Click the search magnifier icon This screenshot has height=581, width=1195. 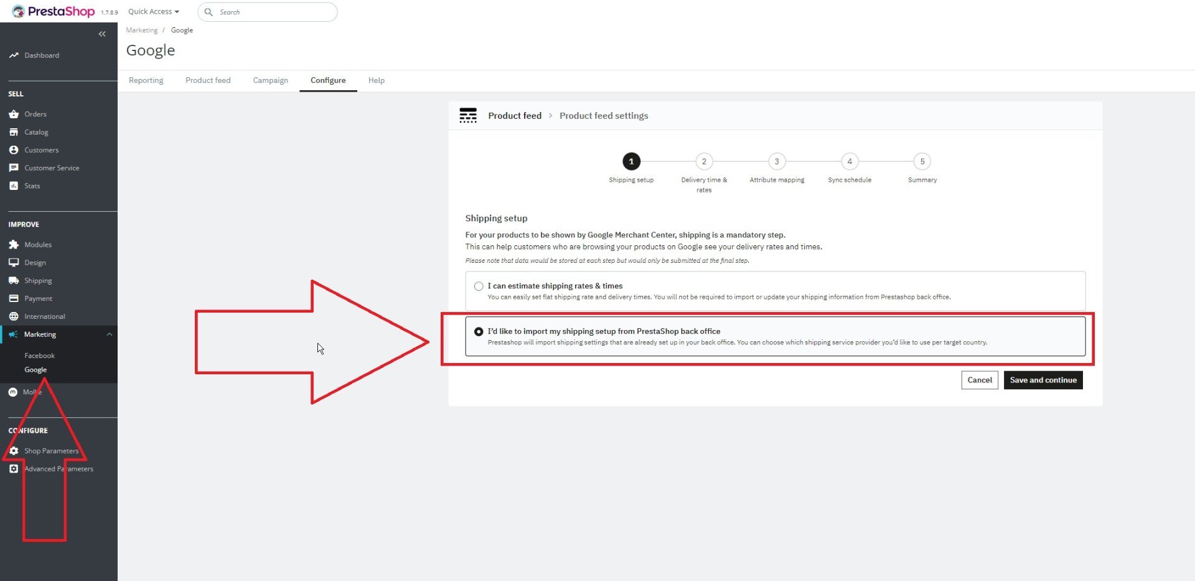(209, 12)
